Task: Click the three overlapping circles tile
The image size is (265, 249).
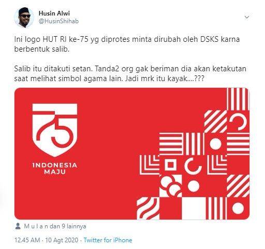Action: coord(171,186)
